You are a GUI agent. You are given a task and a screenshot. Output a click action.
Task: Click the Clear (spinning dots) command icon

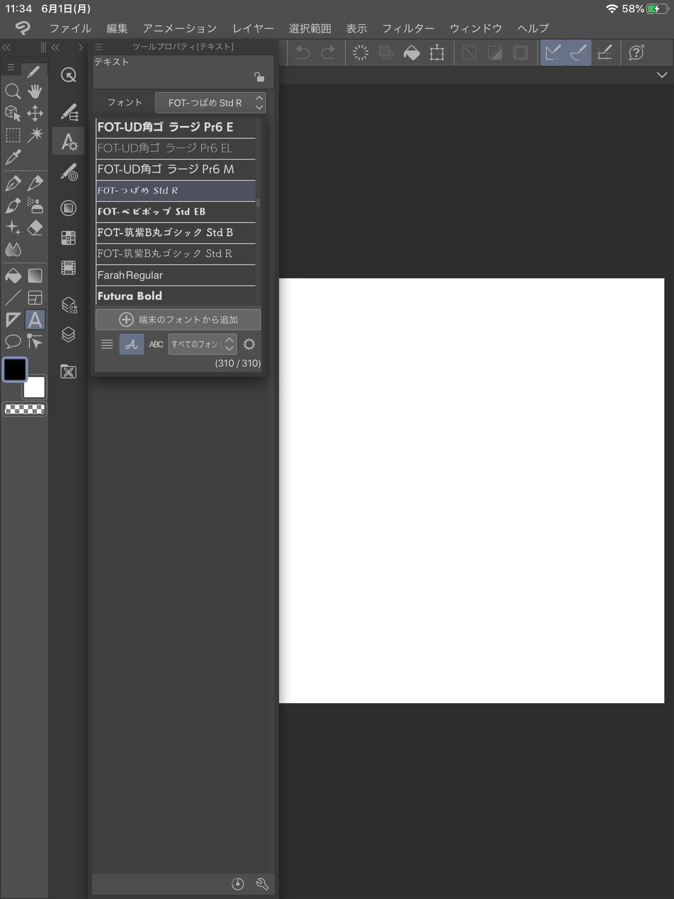tap(360, 53)
